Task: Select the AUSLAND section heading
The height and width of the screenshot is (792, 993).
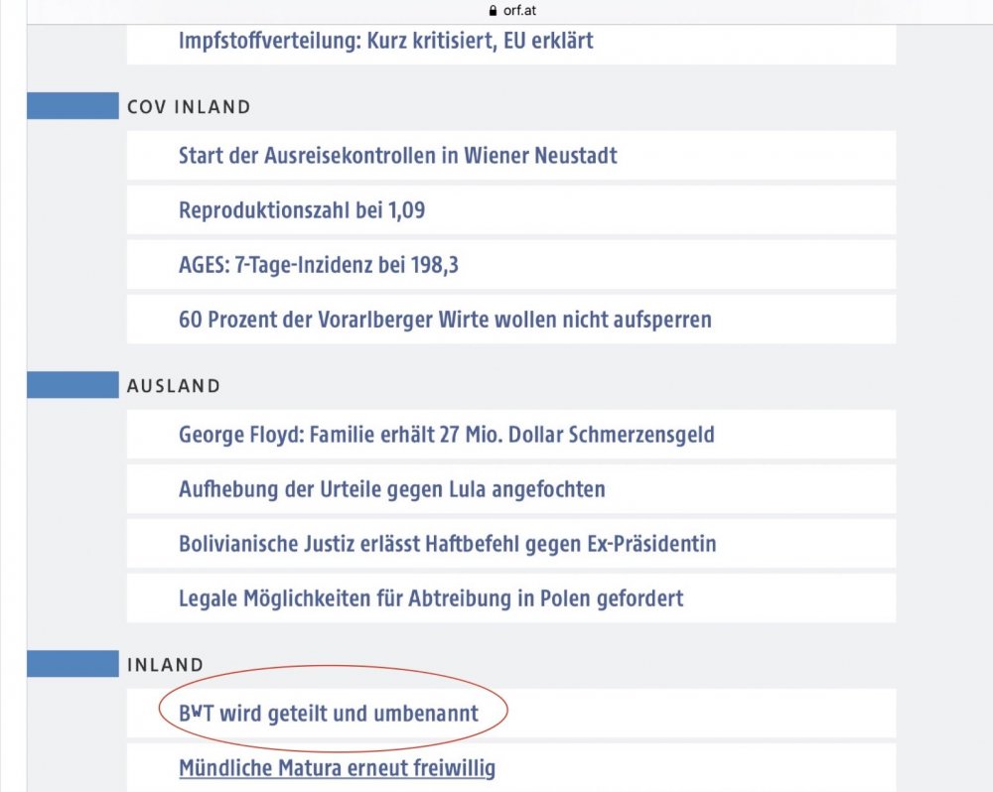Action: coord(174,386)
